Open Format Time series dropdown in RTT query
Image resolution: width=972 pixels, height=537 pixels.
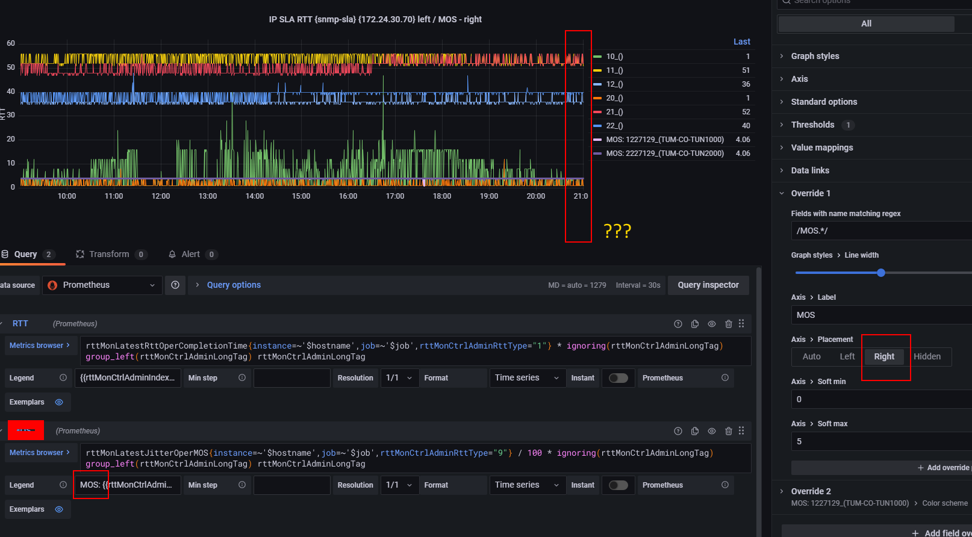tap(528, 378)
